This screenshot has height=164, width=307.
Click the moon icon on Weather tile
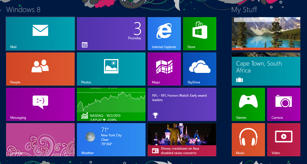[90, 137]
